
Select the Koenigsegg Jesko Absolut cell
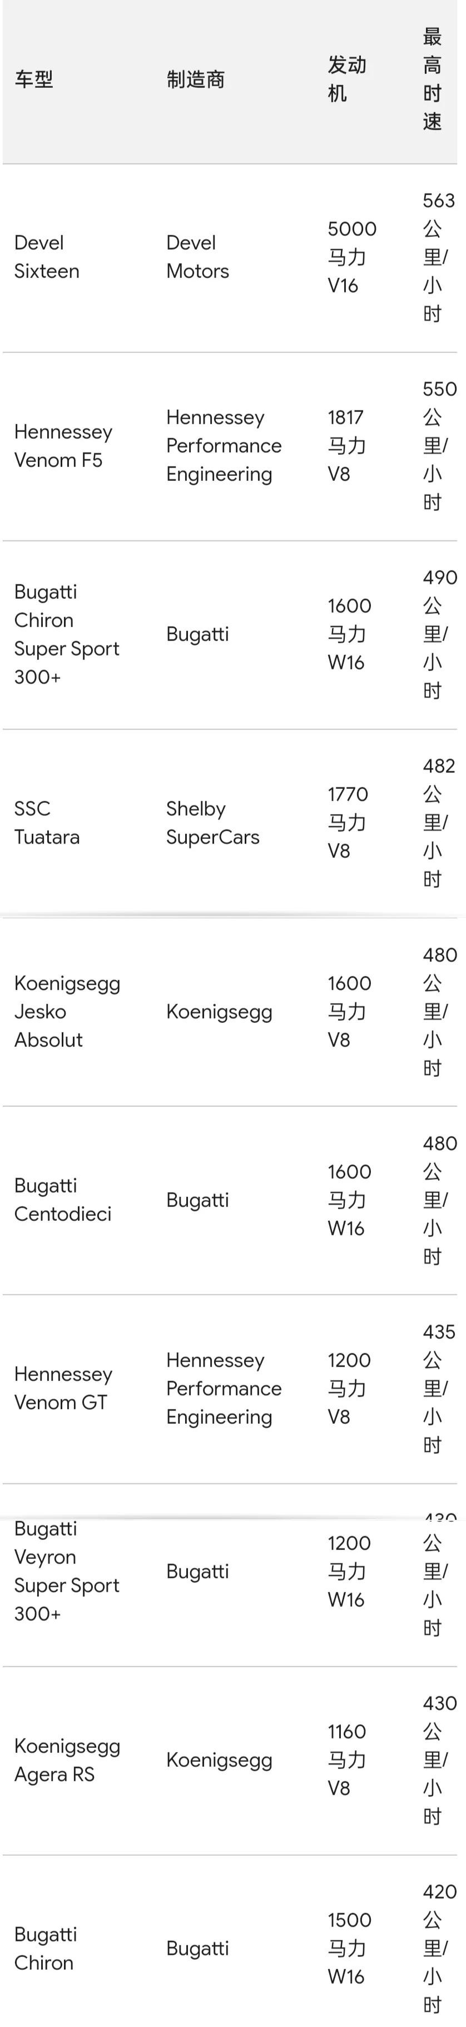66,1012
